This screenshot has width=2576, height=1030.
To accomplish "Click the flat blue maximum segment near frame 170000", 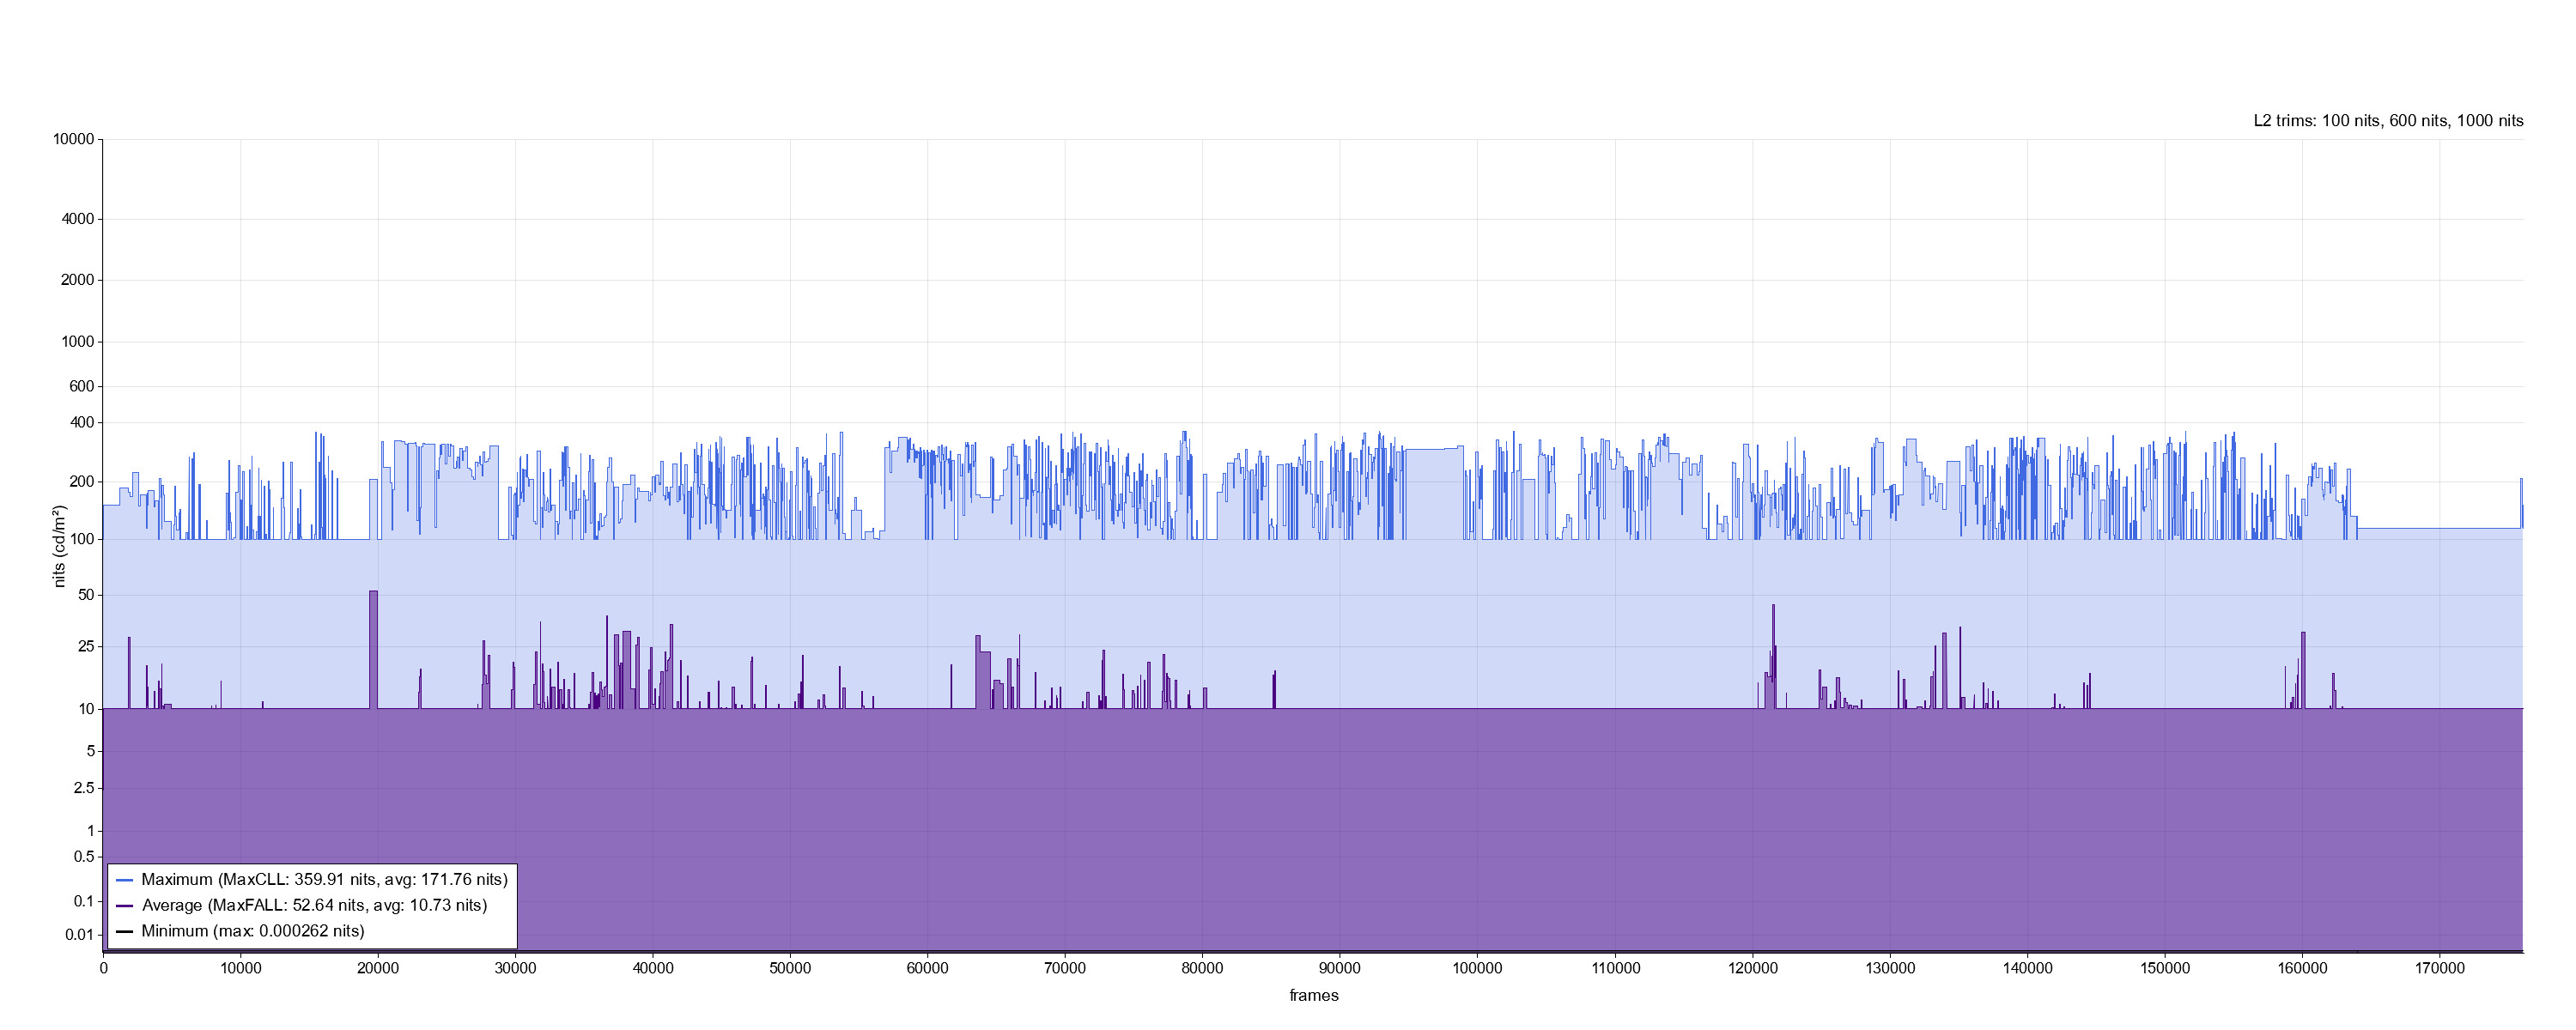I will 2440,528.
